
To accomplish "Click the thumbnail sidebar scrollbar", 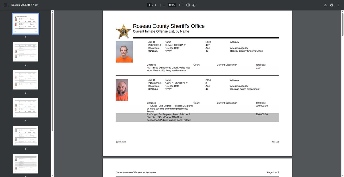I will pyautogui.click(x=52, y=71).
